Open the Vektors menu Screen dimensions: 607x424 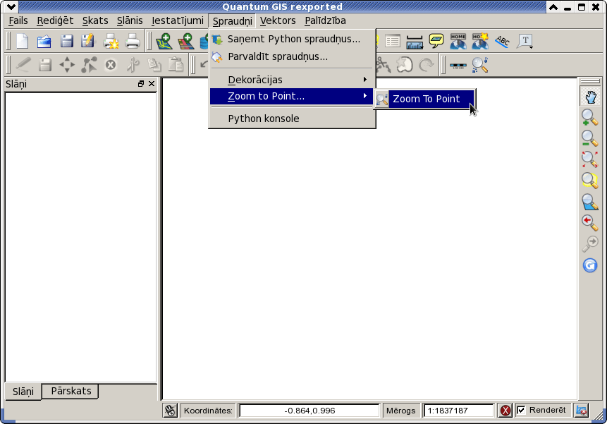pos(278,20)
